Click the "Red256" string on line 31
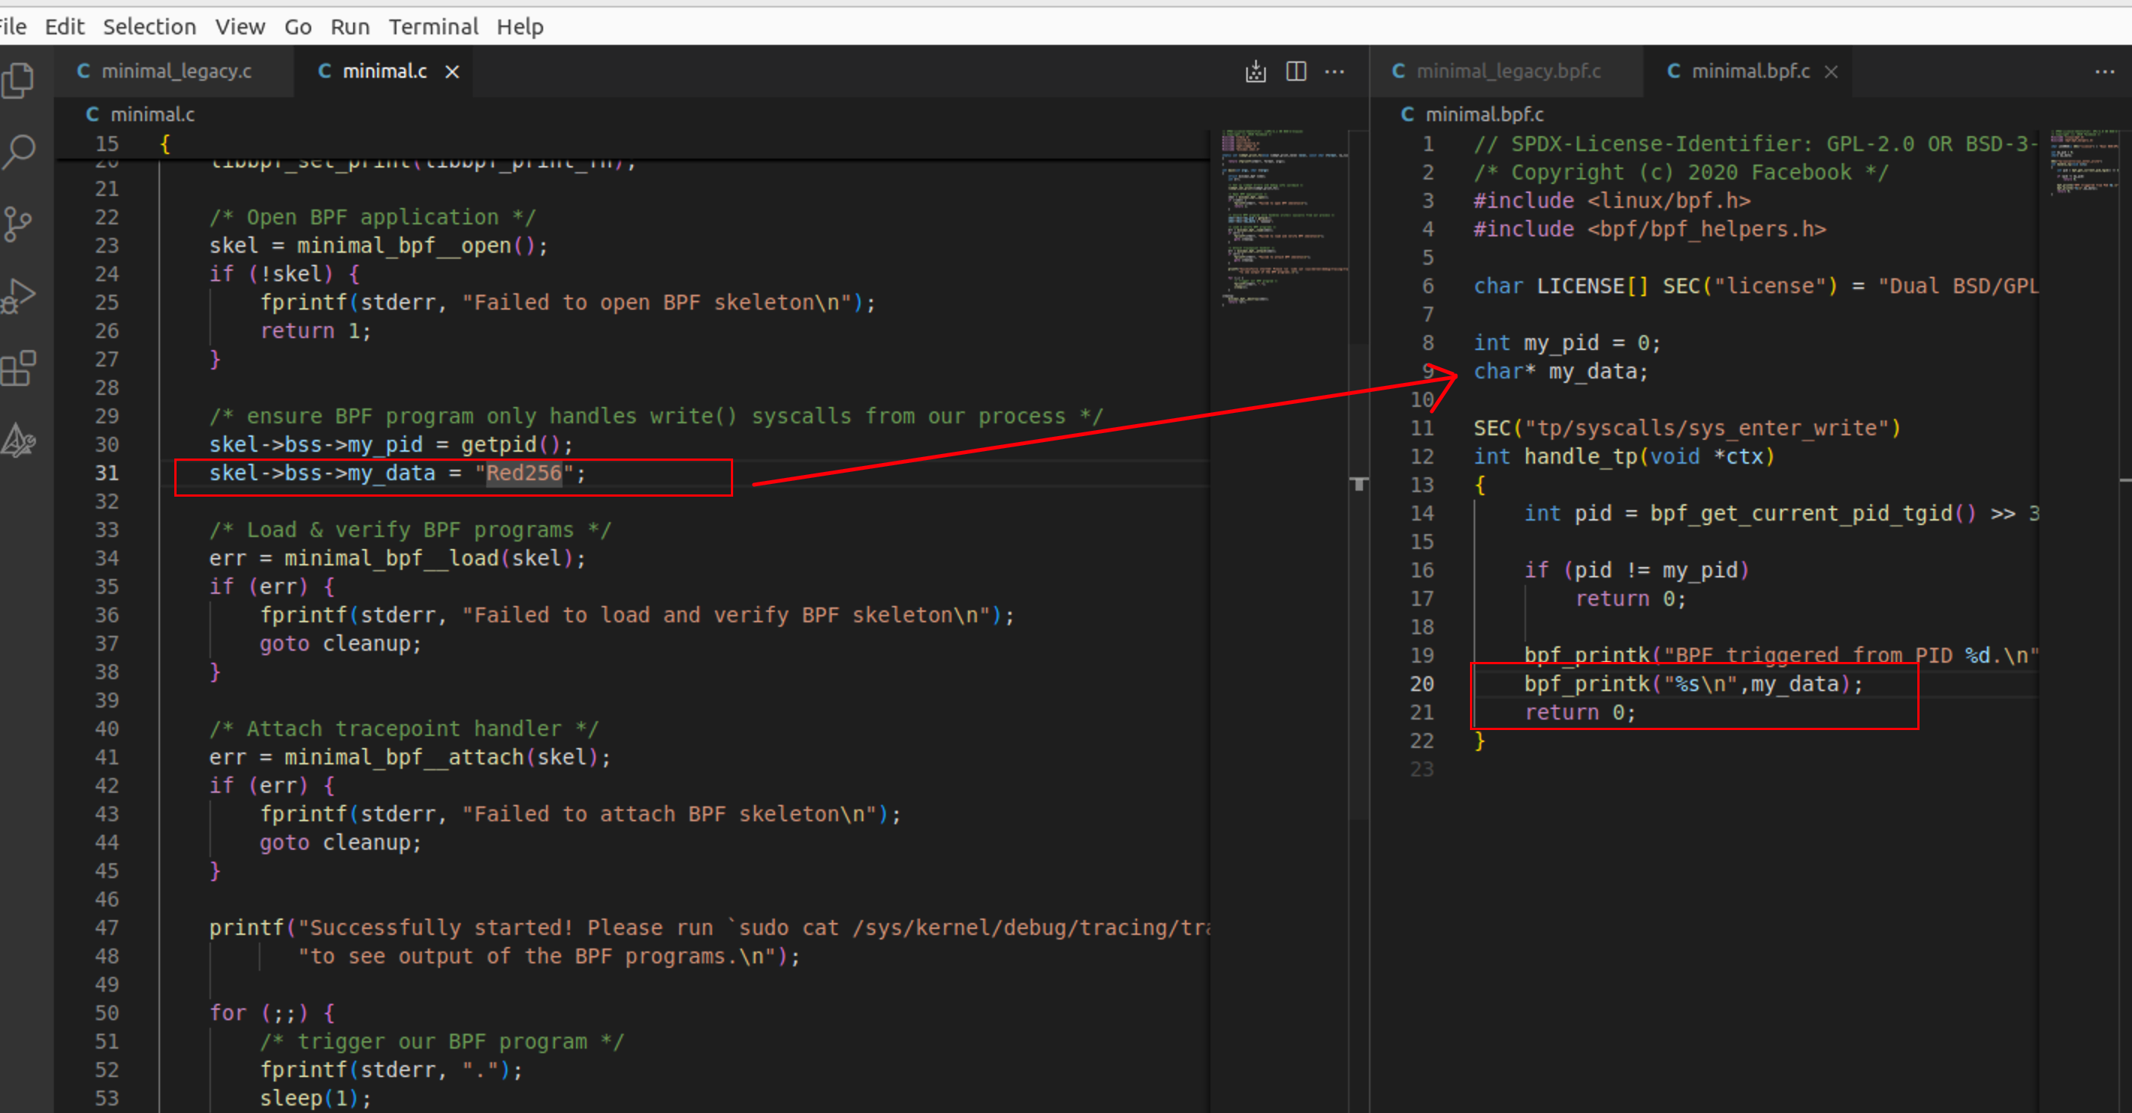The width and height of the screenshot is (2132, 1113). click(524, 473)
